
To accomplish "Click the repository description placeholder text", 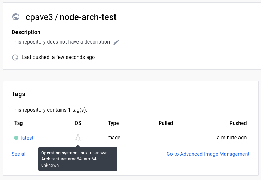I will click(x=61, y=42).
